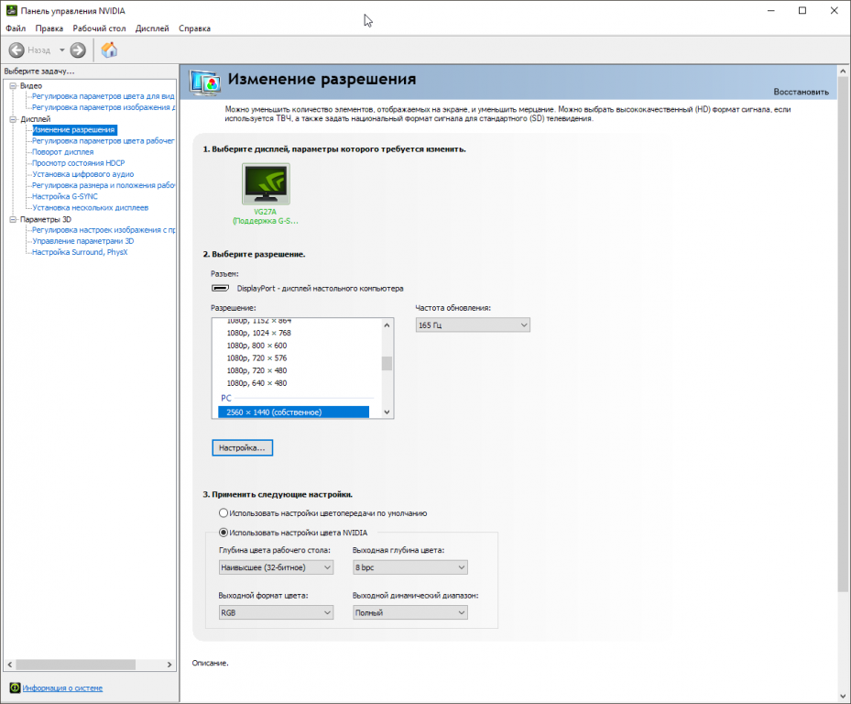Screen dimensions: 851x704
Task: Select resolution 1080p, 1024 × 768
Action: [259, 333]
